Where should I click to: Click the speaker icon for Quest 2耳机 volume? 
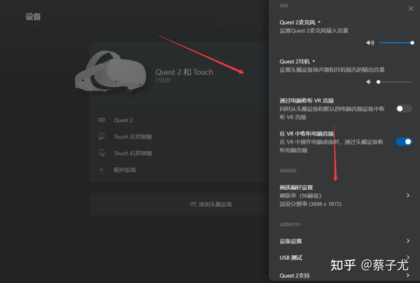coord(369,82)
